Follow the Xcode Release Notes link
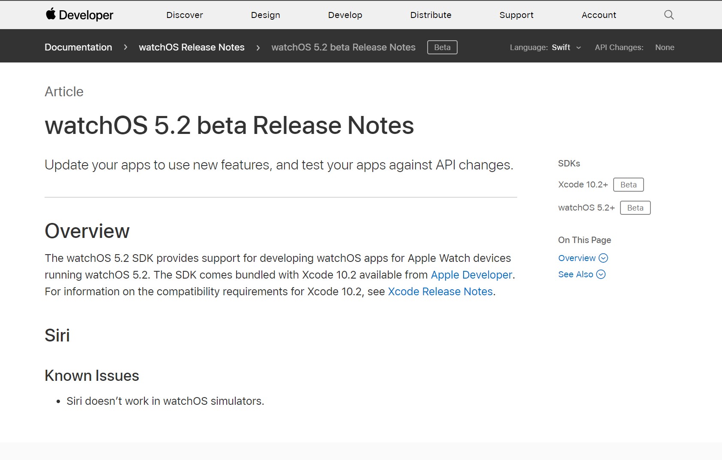Image resolution: width=722 pixels, height=460 pixels. pos(440,291)
